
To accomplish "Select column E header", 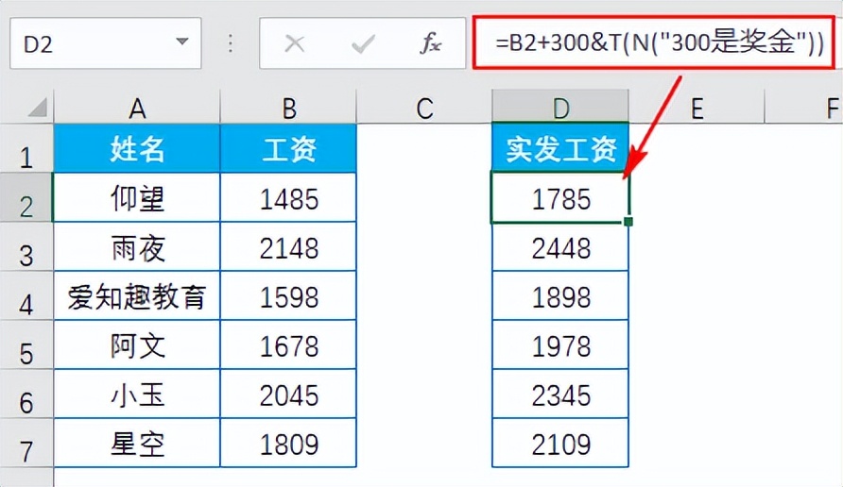I will coord(697,108).
